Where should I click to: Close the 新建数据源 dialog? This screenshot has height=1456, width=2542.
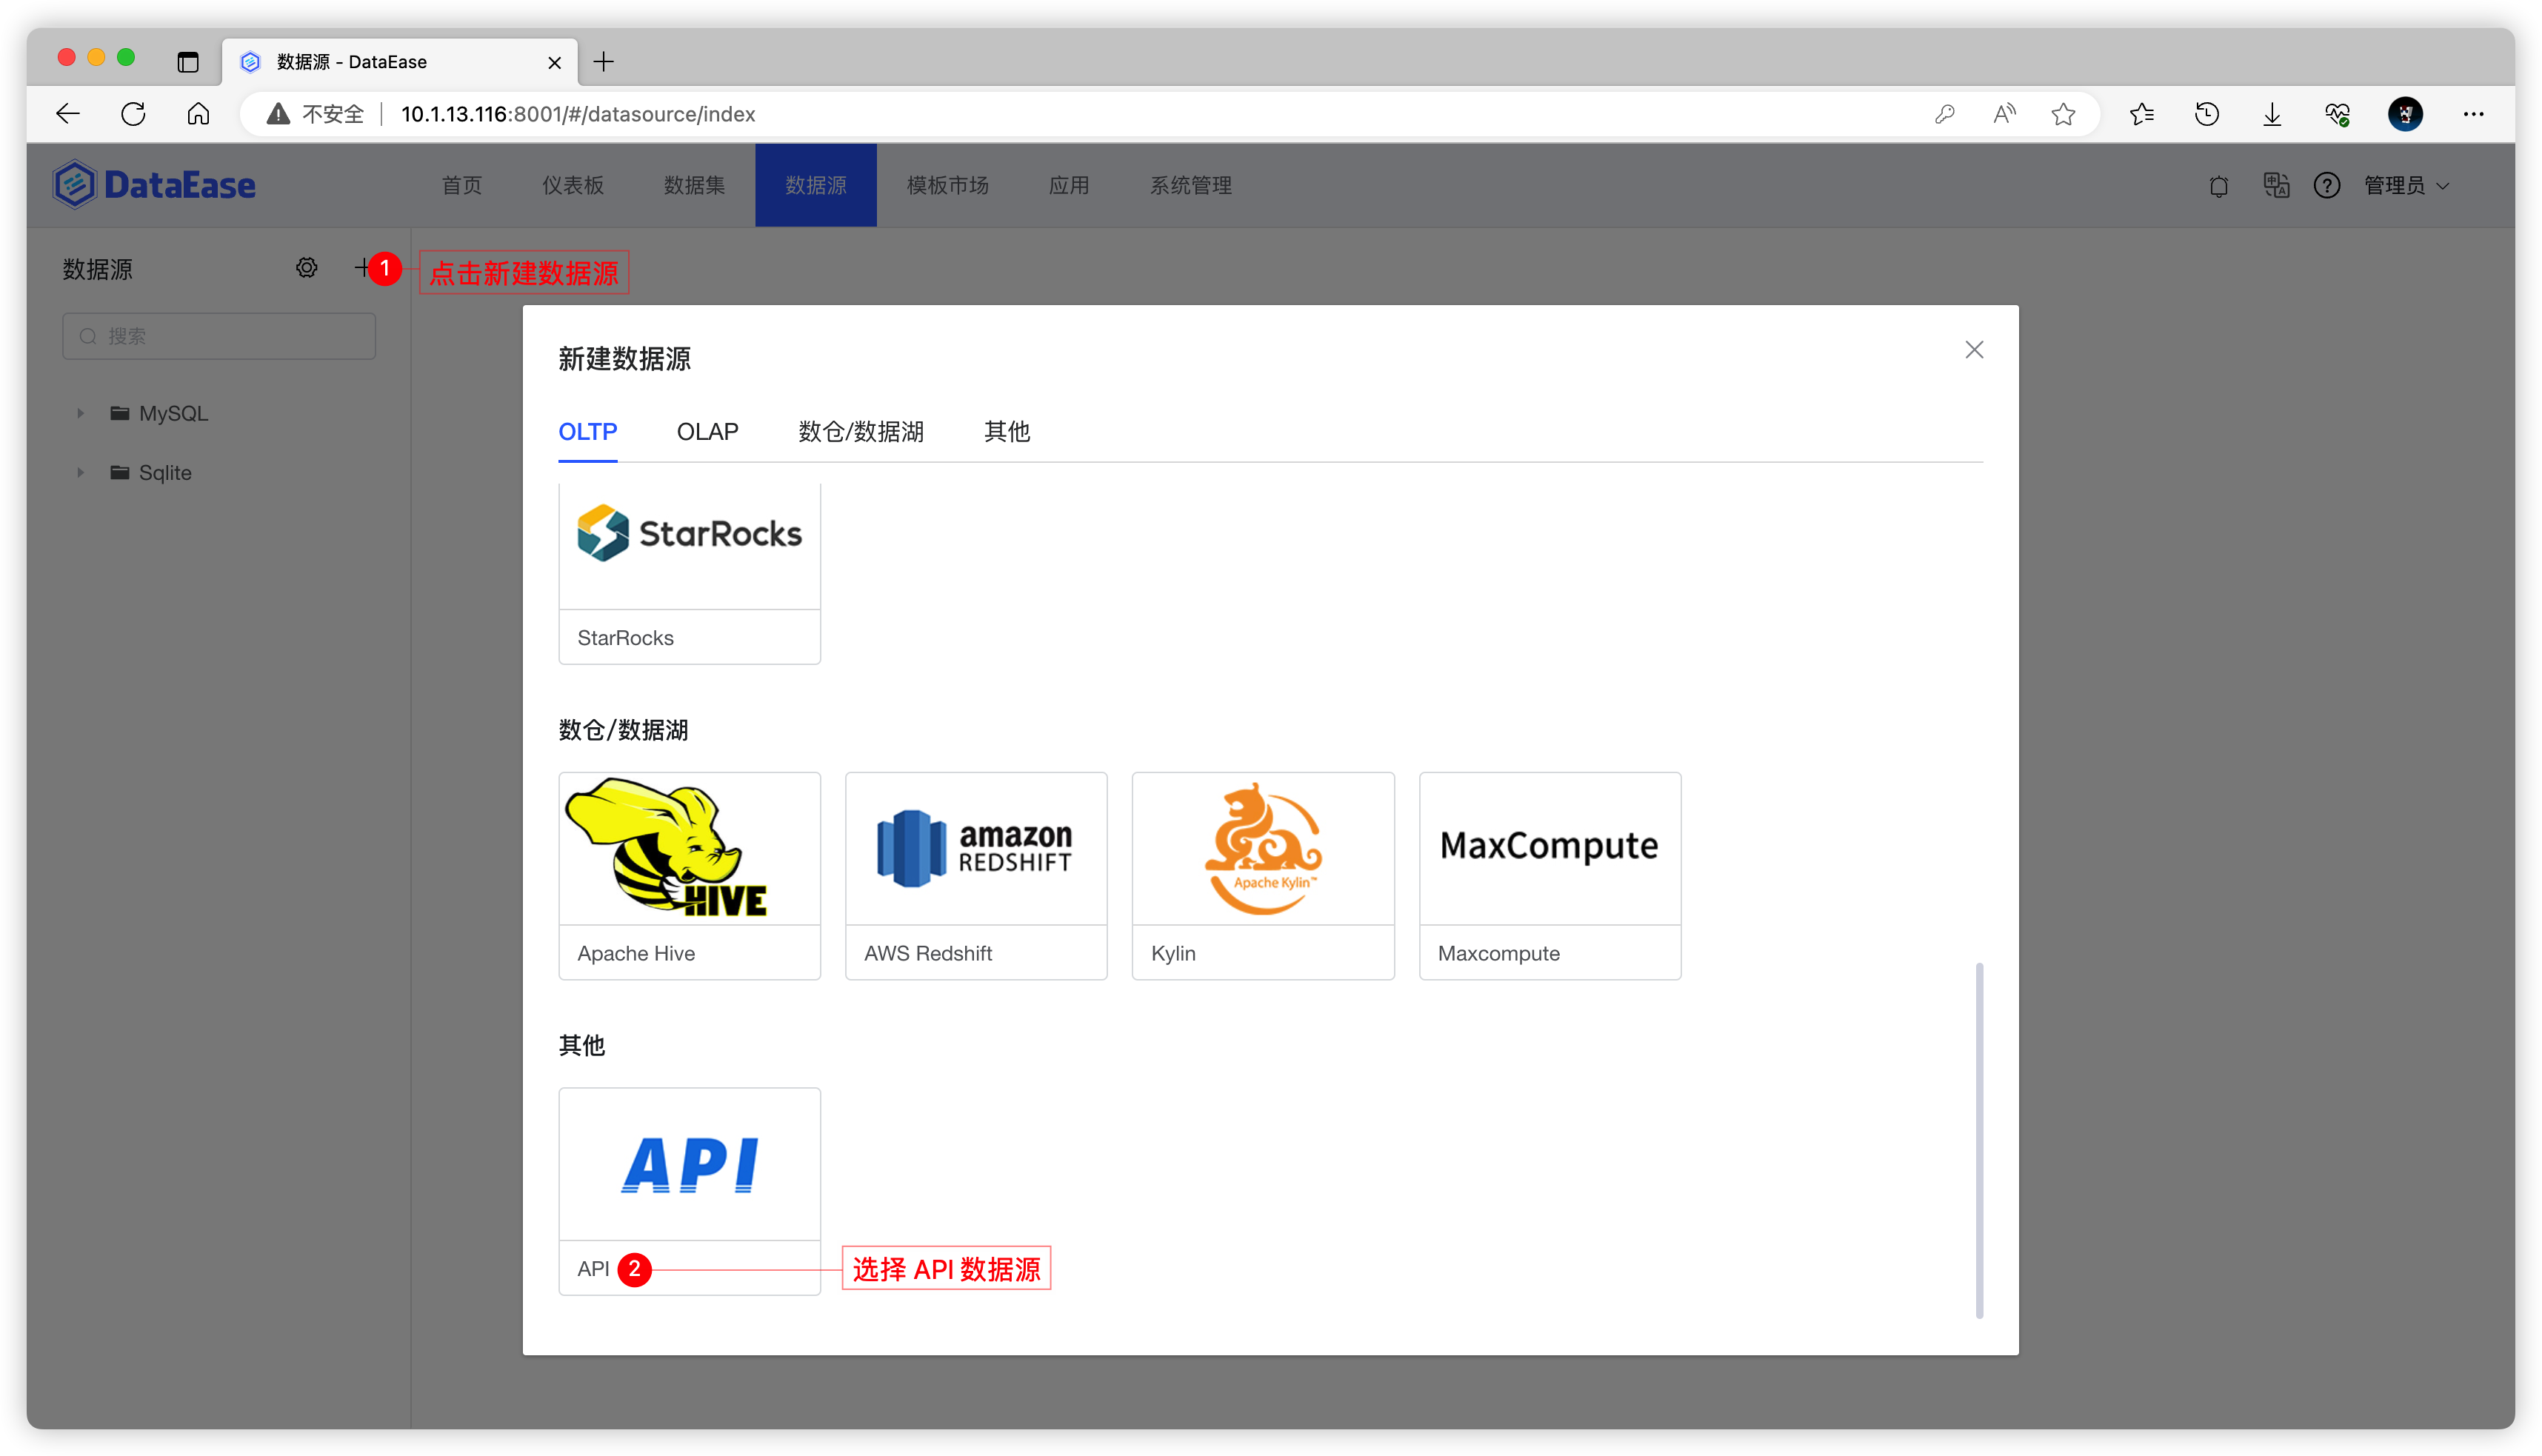click(1974, 350)
